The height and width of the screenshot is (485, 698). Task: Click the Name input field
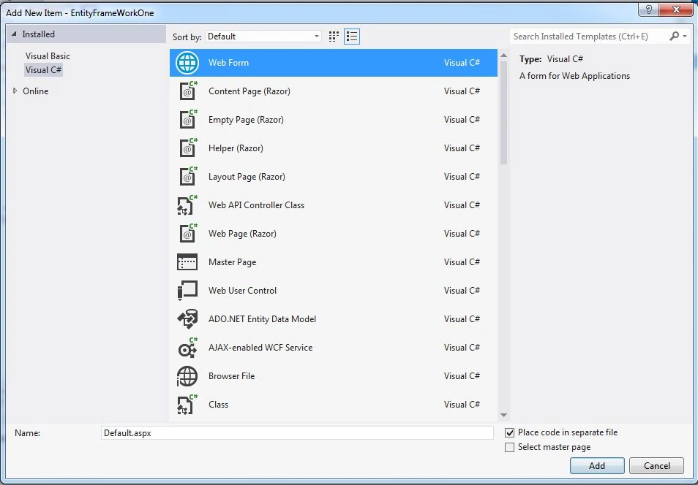coord(297,433)
